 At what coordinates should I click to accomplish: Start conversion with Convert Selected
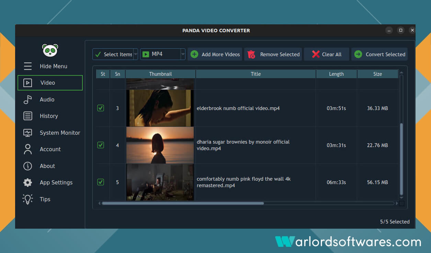379,54
